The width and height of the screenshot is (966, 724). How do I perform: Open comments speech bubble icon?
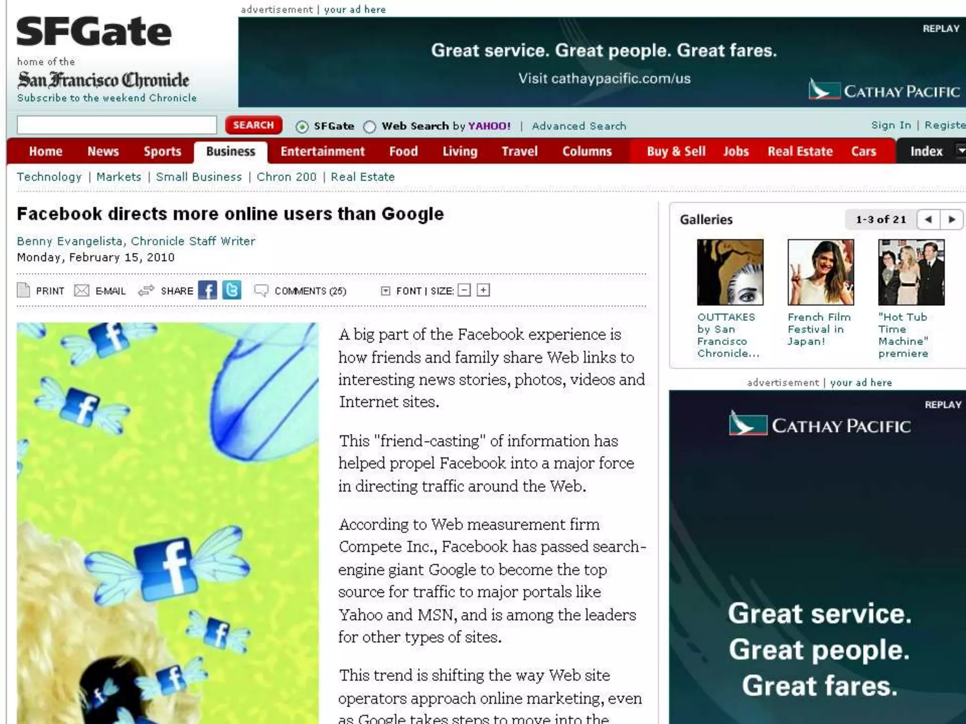click(x=261, y=290)
